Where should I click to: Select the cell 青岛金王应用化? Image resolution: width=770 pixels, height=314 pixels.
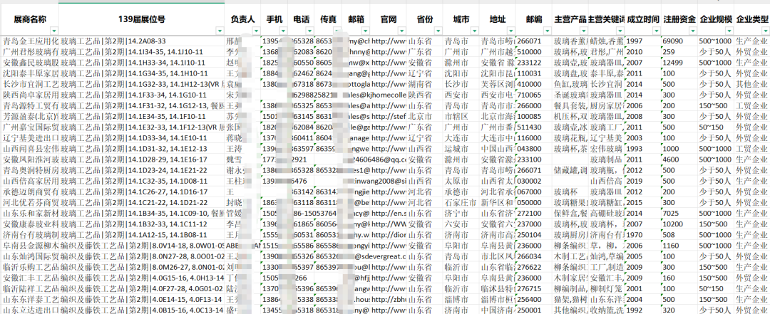tap(29, 41)
